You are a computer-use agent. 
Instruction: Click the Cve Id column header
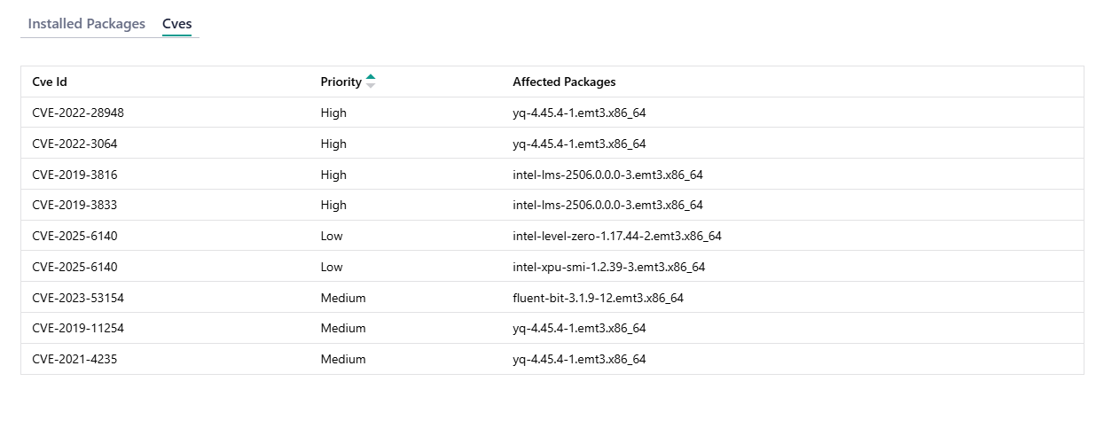[50, 82]
